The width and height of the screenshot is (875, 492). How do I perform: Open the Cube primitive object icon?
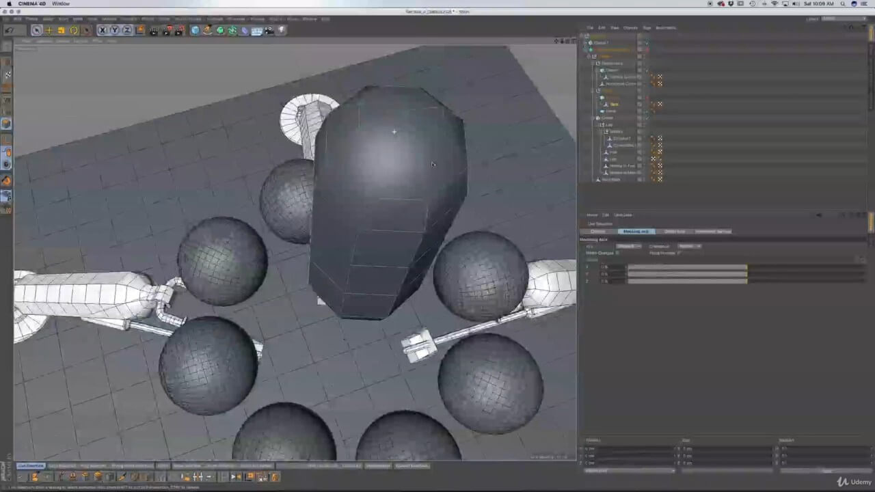[x=195, y=30]
